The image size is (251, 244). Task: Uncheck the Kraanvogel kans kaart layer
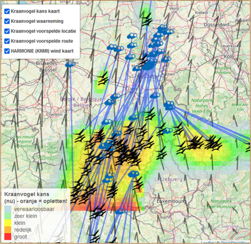(7, 11)
